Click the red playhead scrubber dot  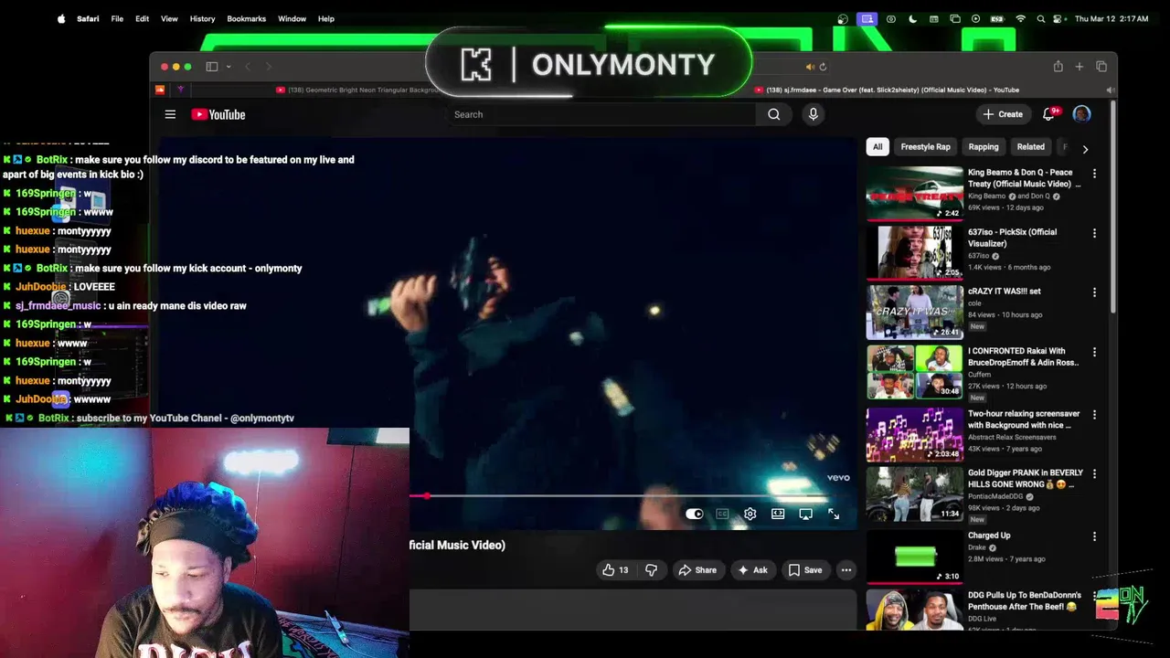click(x=427, y=496)
